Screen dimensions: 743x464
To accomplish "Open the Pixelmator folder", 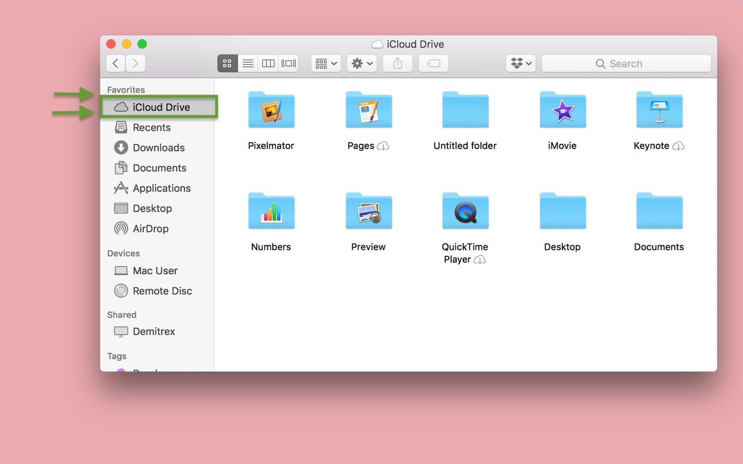I will tap(271, 110).
